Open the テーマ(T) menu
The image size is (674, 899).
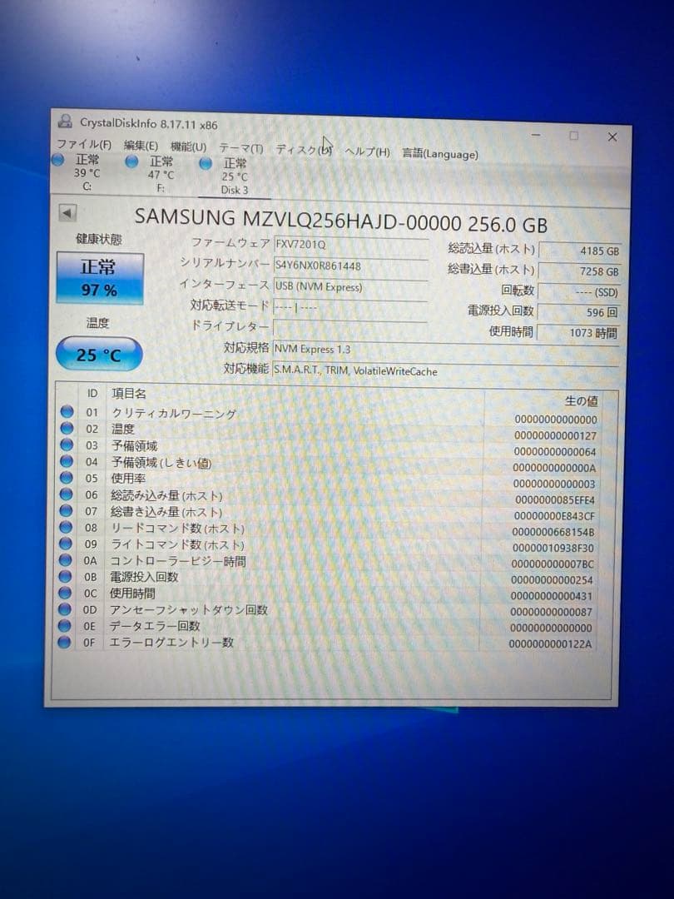point(240,148)
